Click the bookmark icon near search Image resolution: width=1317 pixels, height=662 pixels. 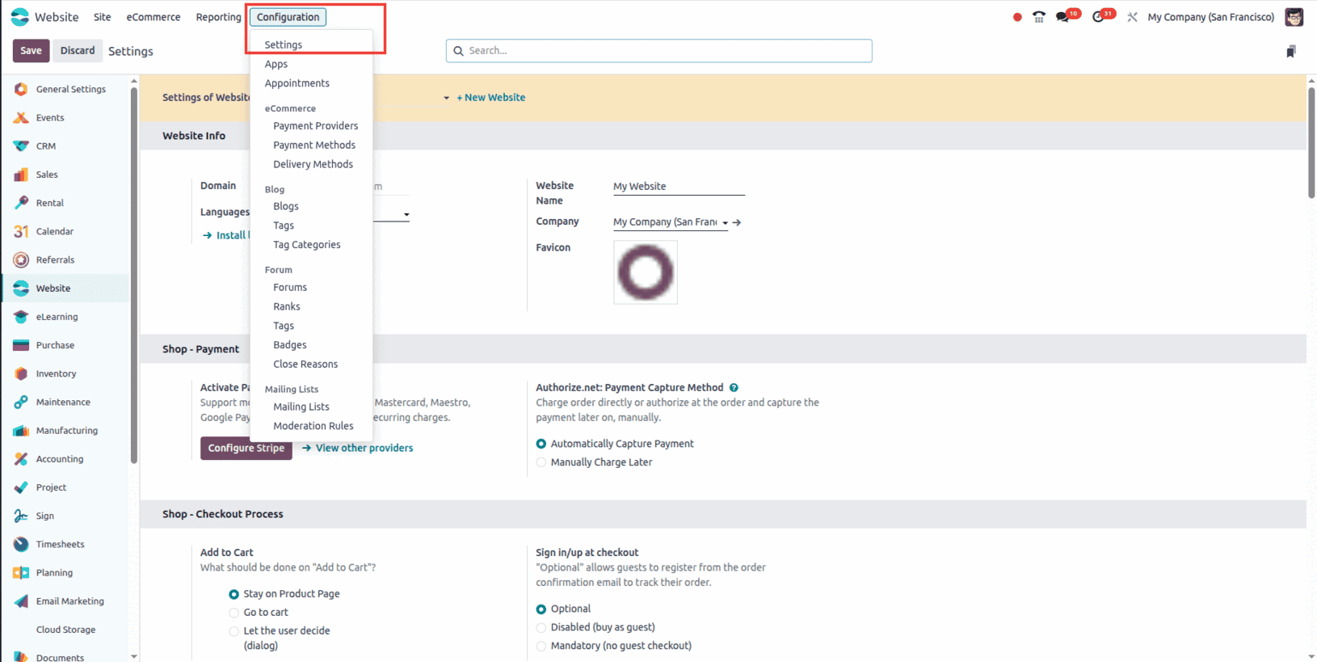click(1291, 51)
